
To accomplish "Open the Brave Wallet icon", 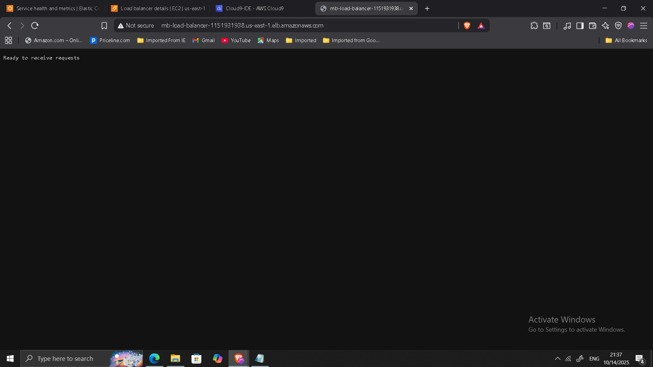I will (592, 25).
